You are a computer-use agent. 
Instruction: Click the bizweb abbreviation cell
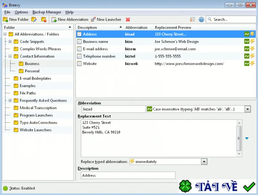tap(132, 64)
